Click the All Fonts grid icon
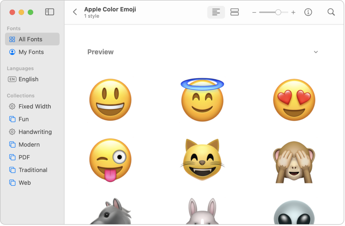Image resolution: width=345 pixels, height=226 pixels. [12, 39]
